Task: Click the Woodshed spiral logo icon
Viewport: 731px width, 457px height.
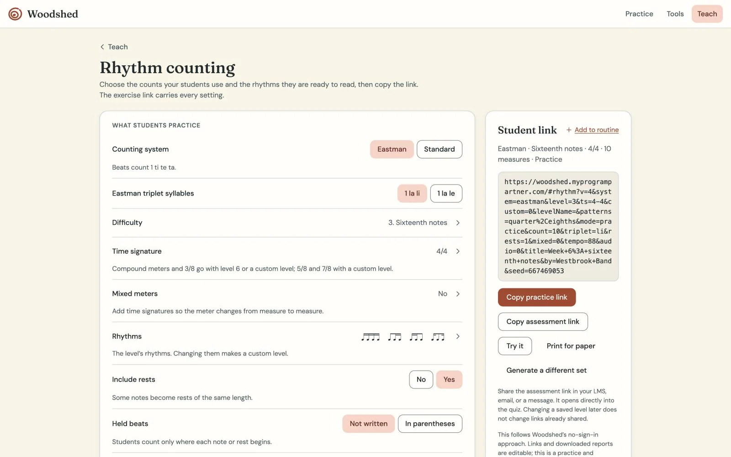Action: [x=15, y=14]
